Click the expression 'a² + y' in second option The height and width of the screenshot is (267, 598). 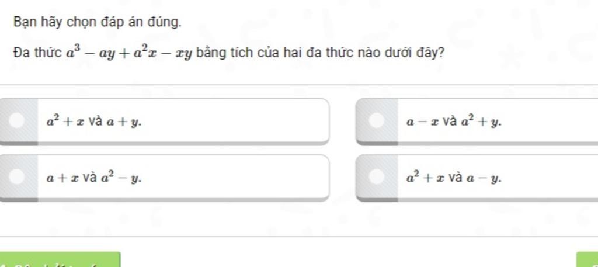pyautogui.click(x=481, y=122)
